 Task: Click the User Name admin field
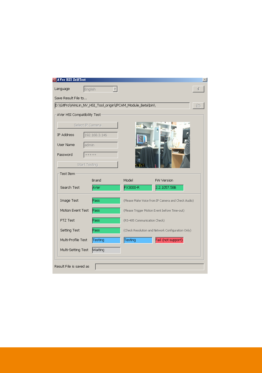click(x=101, y=145)
